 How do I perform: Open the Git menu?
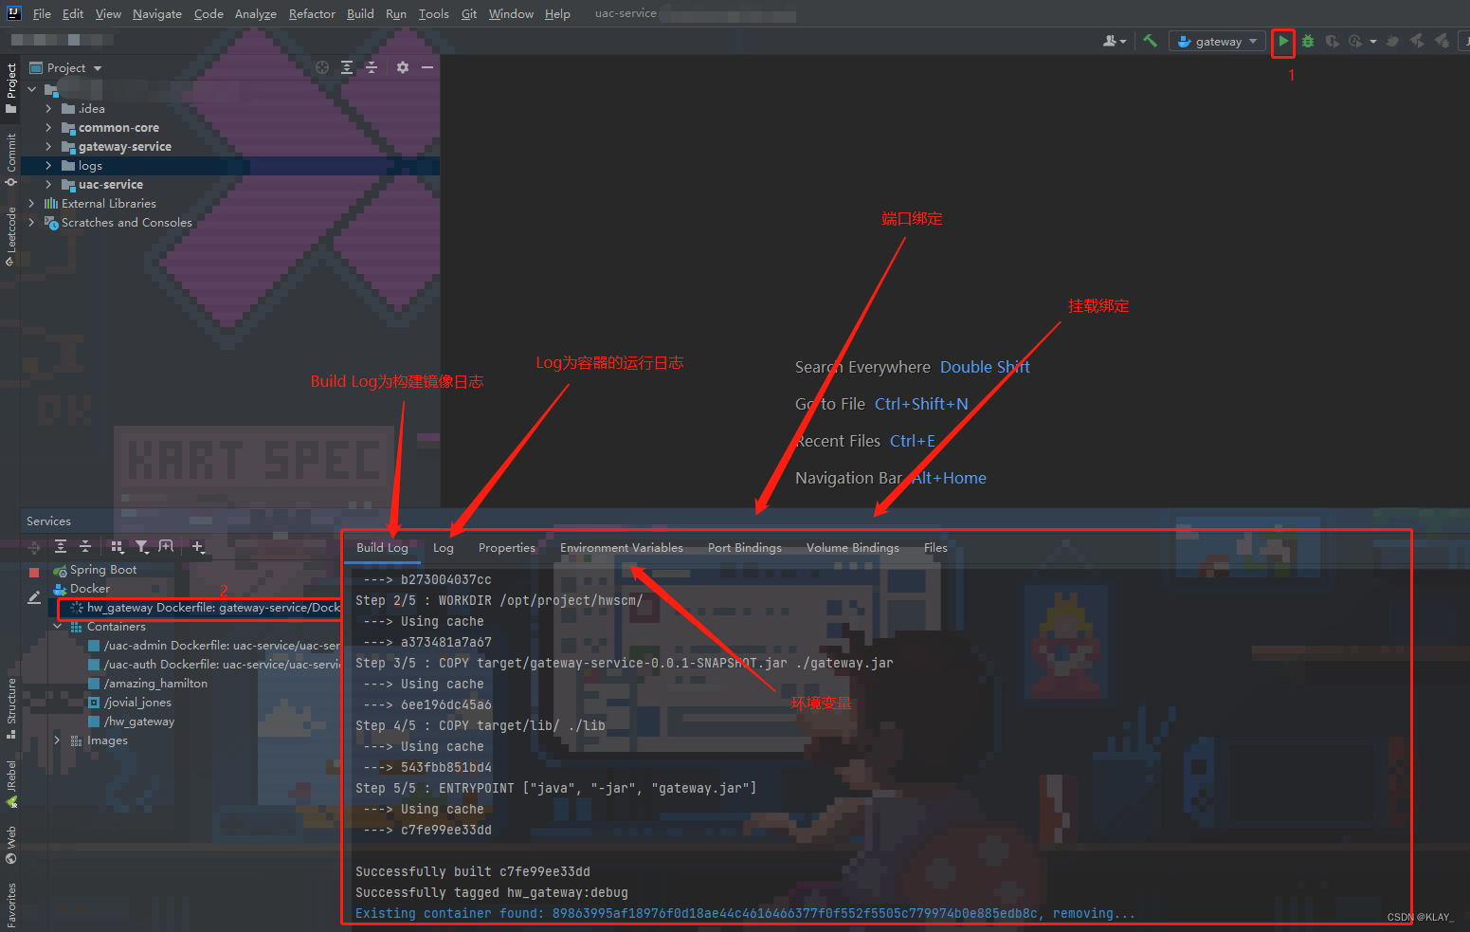(x=469, y=13)
